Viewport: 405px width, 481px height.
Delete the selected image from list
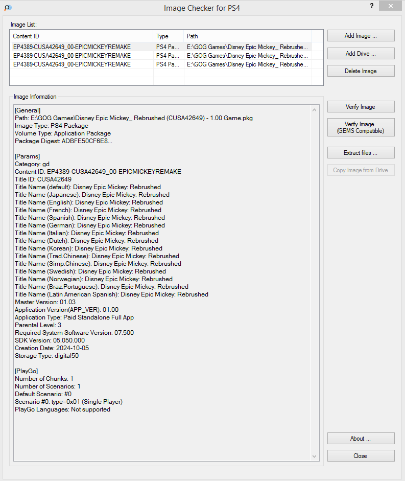pos(361,71)
